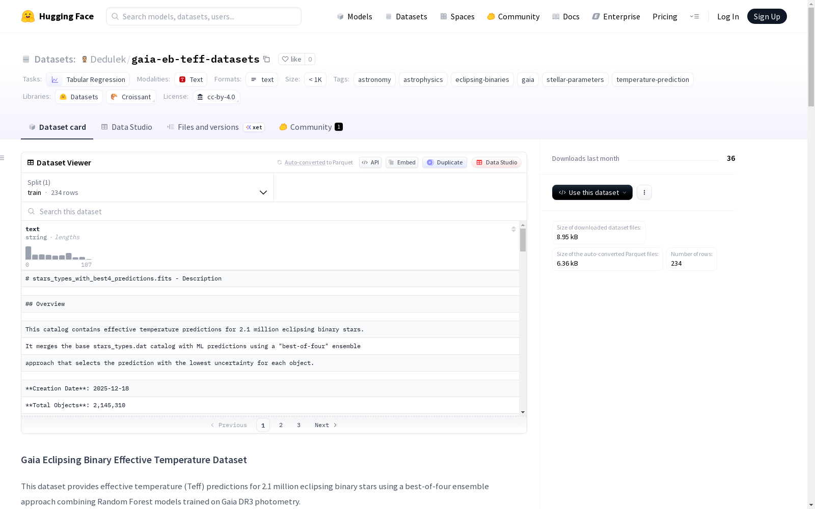Image resolution: width=815 pixels, height=509 pixels.
Task: Switch to the Dataset card tab
Action: [x=57, y=127]
